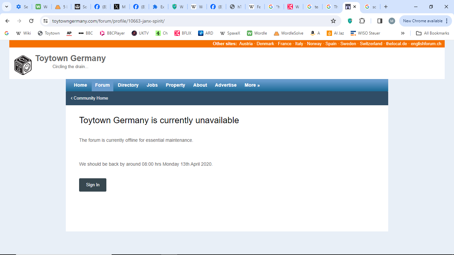The width and height of the screenshot is (454, 255).
Task: Select Jobs in the navigation bar
Action: (152, 85)
